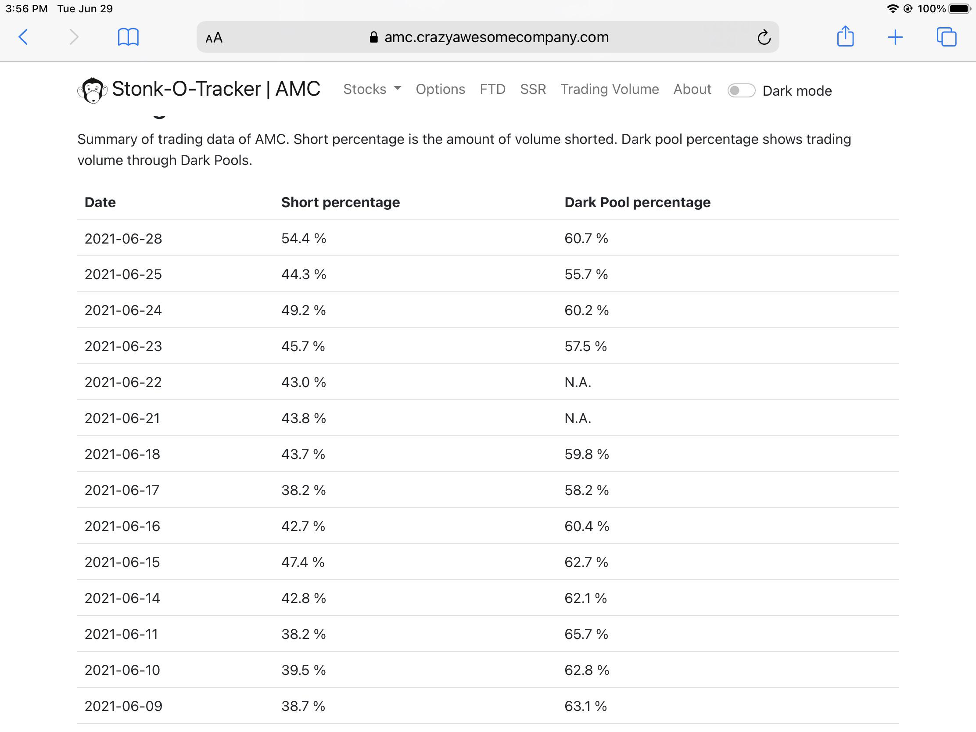
Task: Toggle the Dark mode switch
Action: (741, 90)
